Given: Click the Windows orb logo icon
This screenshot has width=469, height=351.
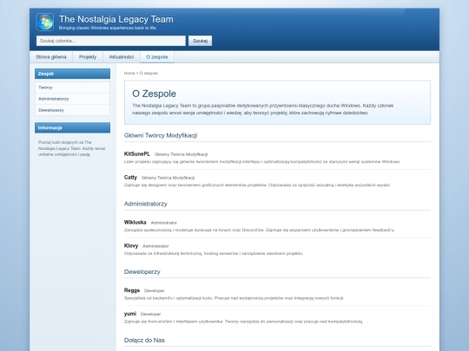Looking at the screenshot, I should [45, 22].
